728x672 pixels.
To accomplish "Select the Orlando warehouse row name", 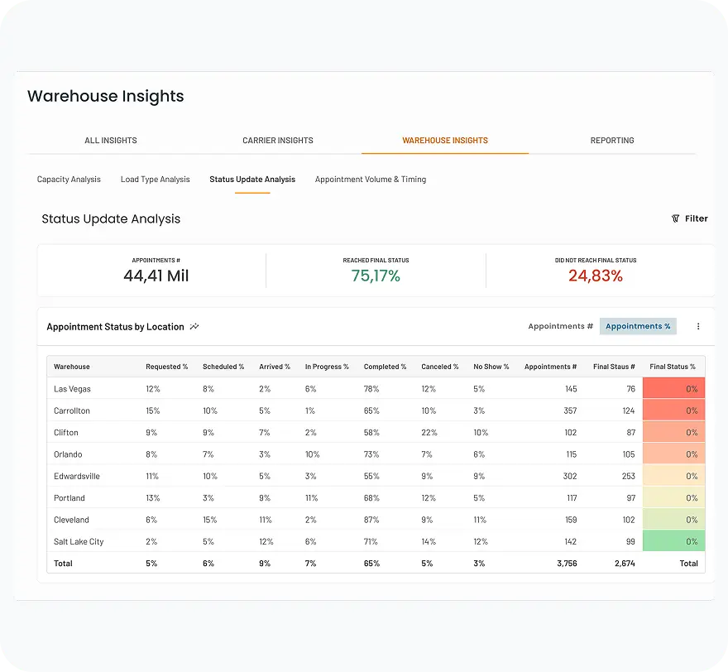I will click(x=68, y=454).
